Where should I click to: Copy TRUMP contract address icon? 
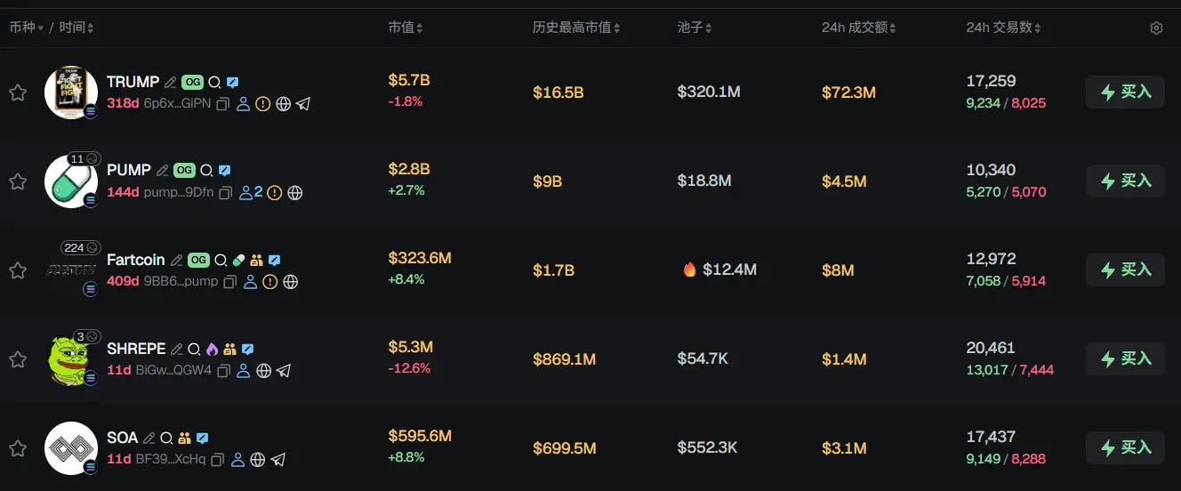[x=223, y=104]
